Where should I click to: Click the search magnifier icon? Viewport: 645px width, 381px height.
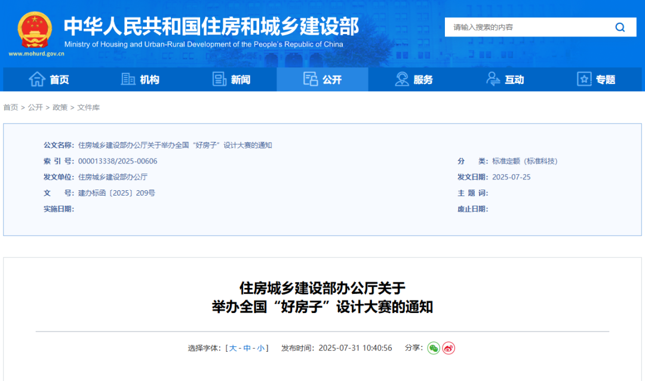click(x=620, y=27)
